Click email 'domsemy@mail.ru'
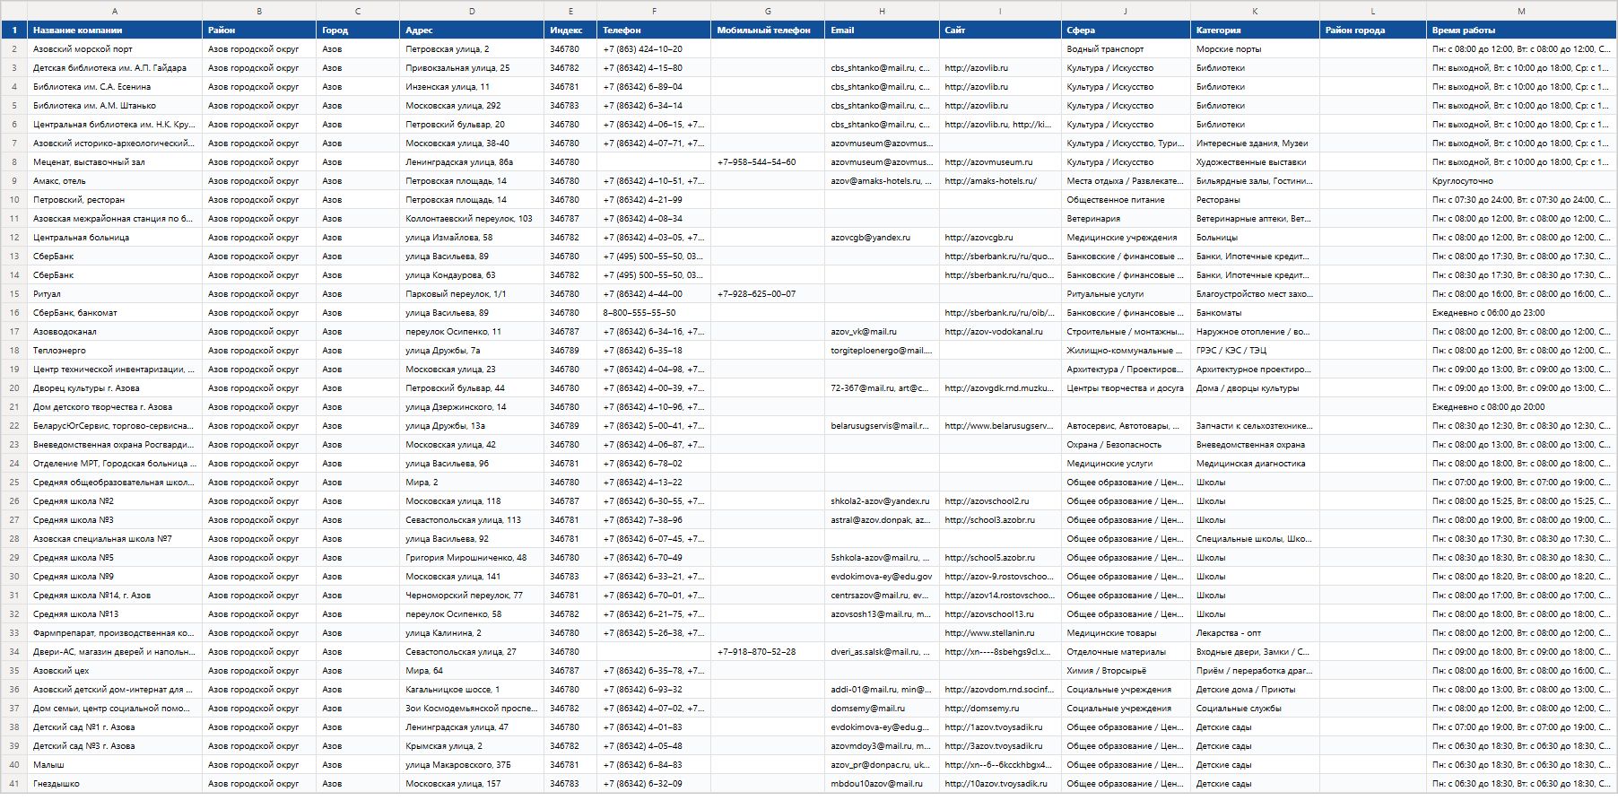This screenshot has width=1618, height=809. [x=882, y=709]
